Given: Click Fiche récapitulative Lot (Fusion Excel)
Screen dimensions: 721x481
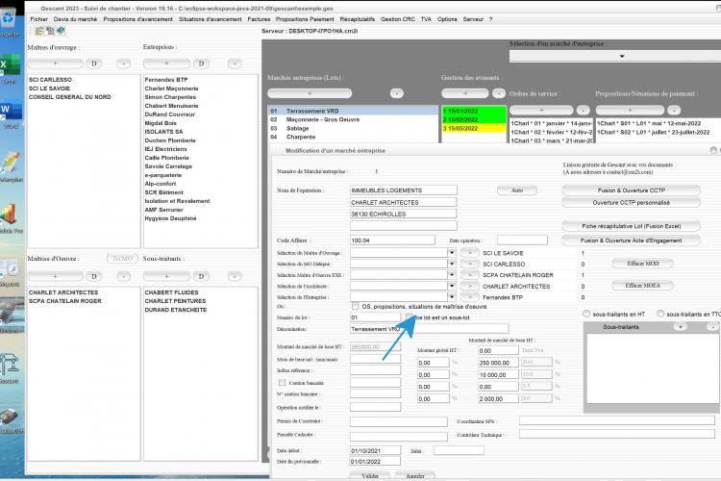Looking at the screenshot, I should click(631, 226).
